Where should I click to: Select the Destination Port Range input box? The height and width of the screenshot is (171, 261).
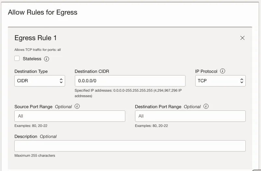click(x=190, y=116)
